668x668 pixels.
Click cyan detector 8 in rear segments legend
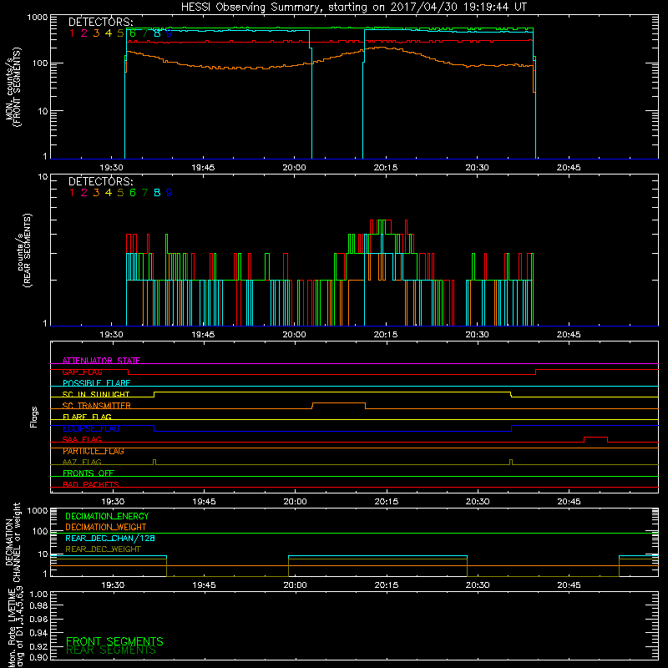[157, 193]
